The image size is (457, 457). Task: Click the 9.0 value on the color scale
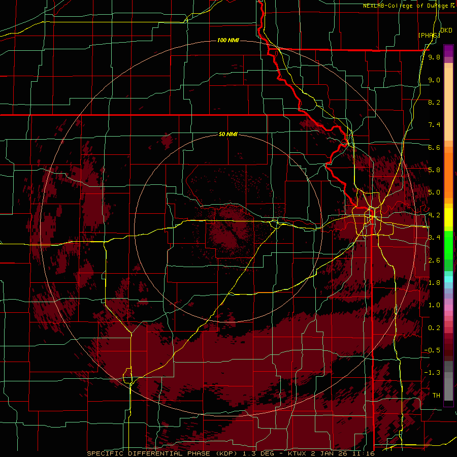tap(434, 80)
